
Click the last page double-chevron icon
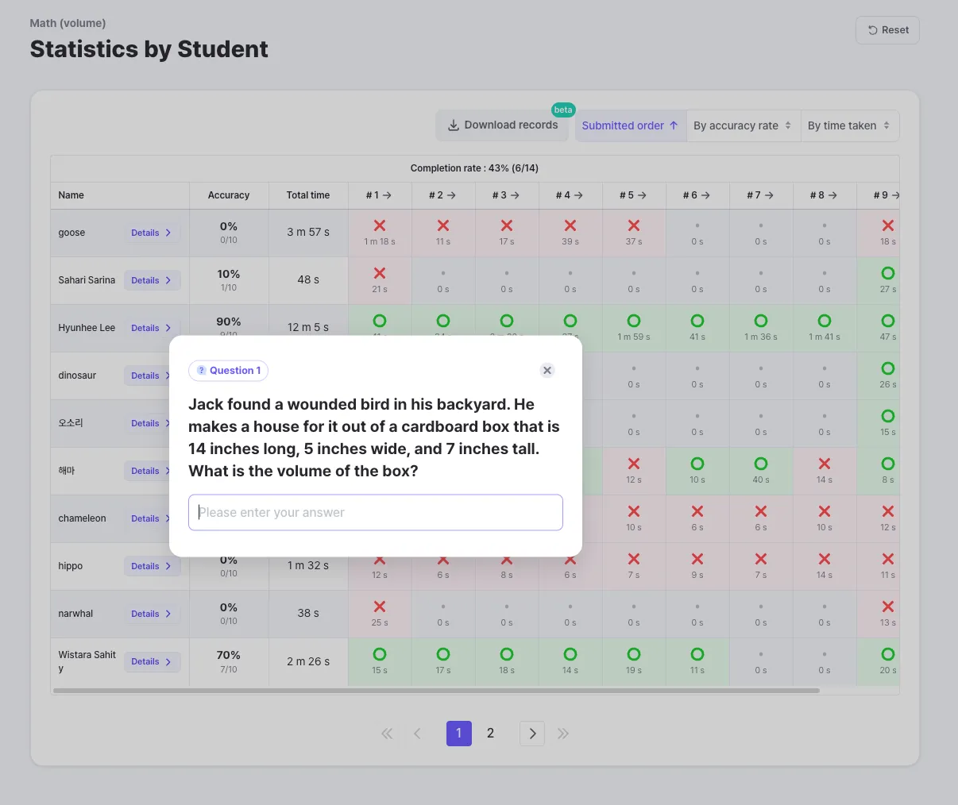[x=563, y=734]
